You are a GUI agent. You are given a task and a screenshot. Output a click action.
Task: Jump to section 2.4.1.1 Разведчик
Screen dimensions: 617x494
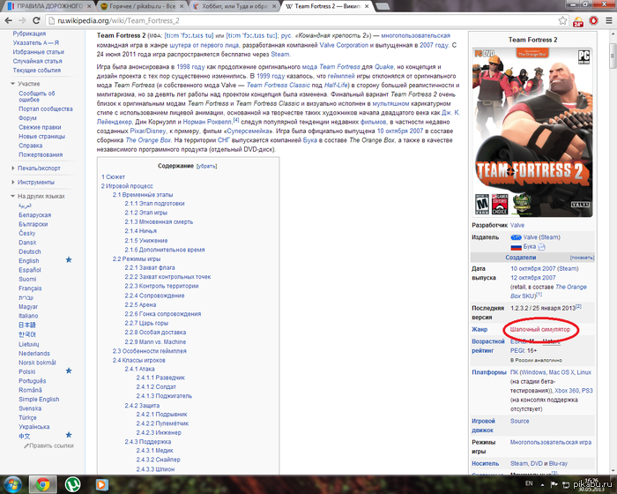[160, 378]
